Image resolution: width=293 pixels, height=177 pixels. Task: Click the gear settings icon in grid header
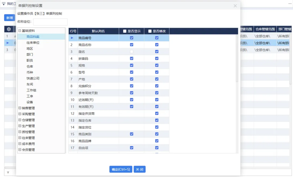pyautogui.click(x=9, y=29)
